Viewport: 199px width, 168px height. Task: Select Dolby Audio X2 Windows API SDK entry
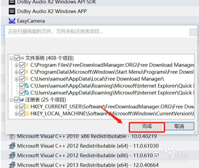pyautogui.click(x=57, y=2)
